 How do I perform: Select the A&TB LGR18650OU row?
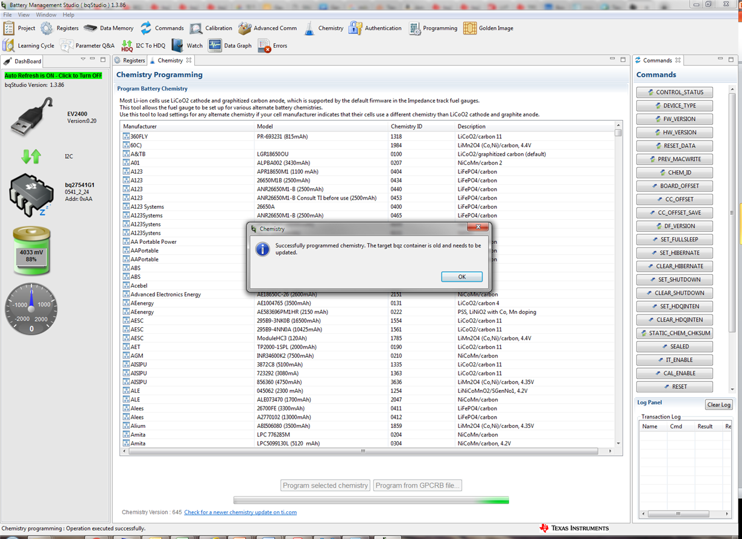[367, 154]
